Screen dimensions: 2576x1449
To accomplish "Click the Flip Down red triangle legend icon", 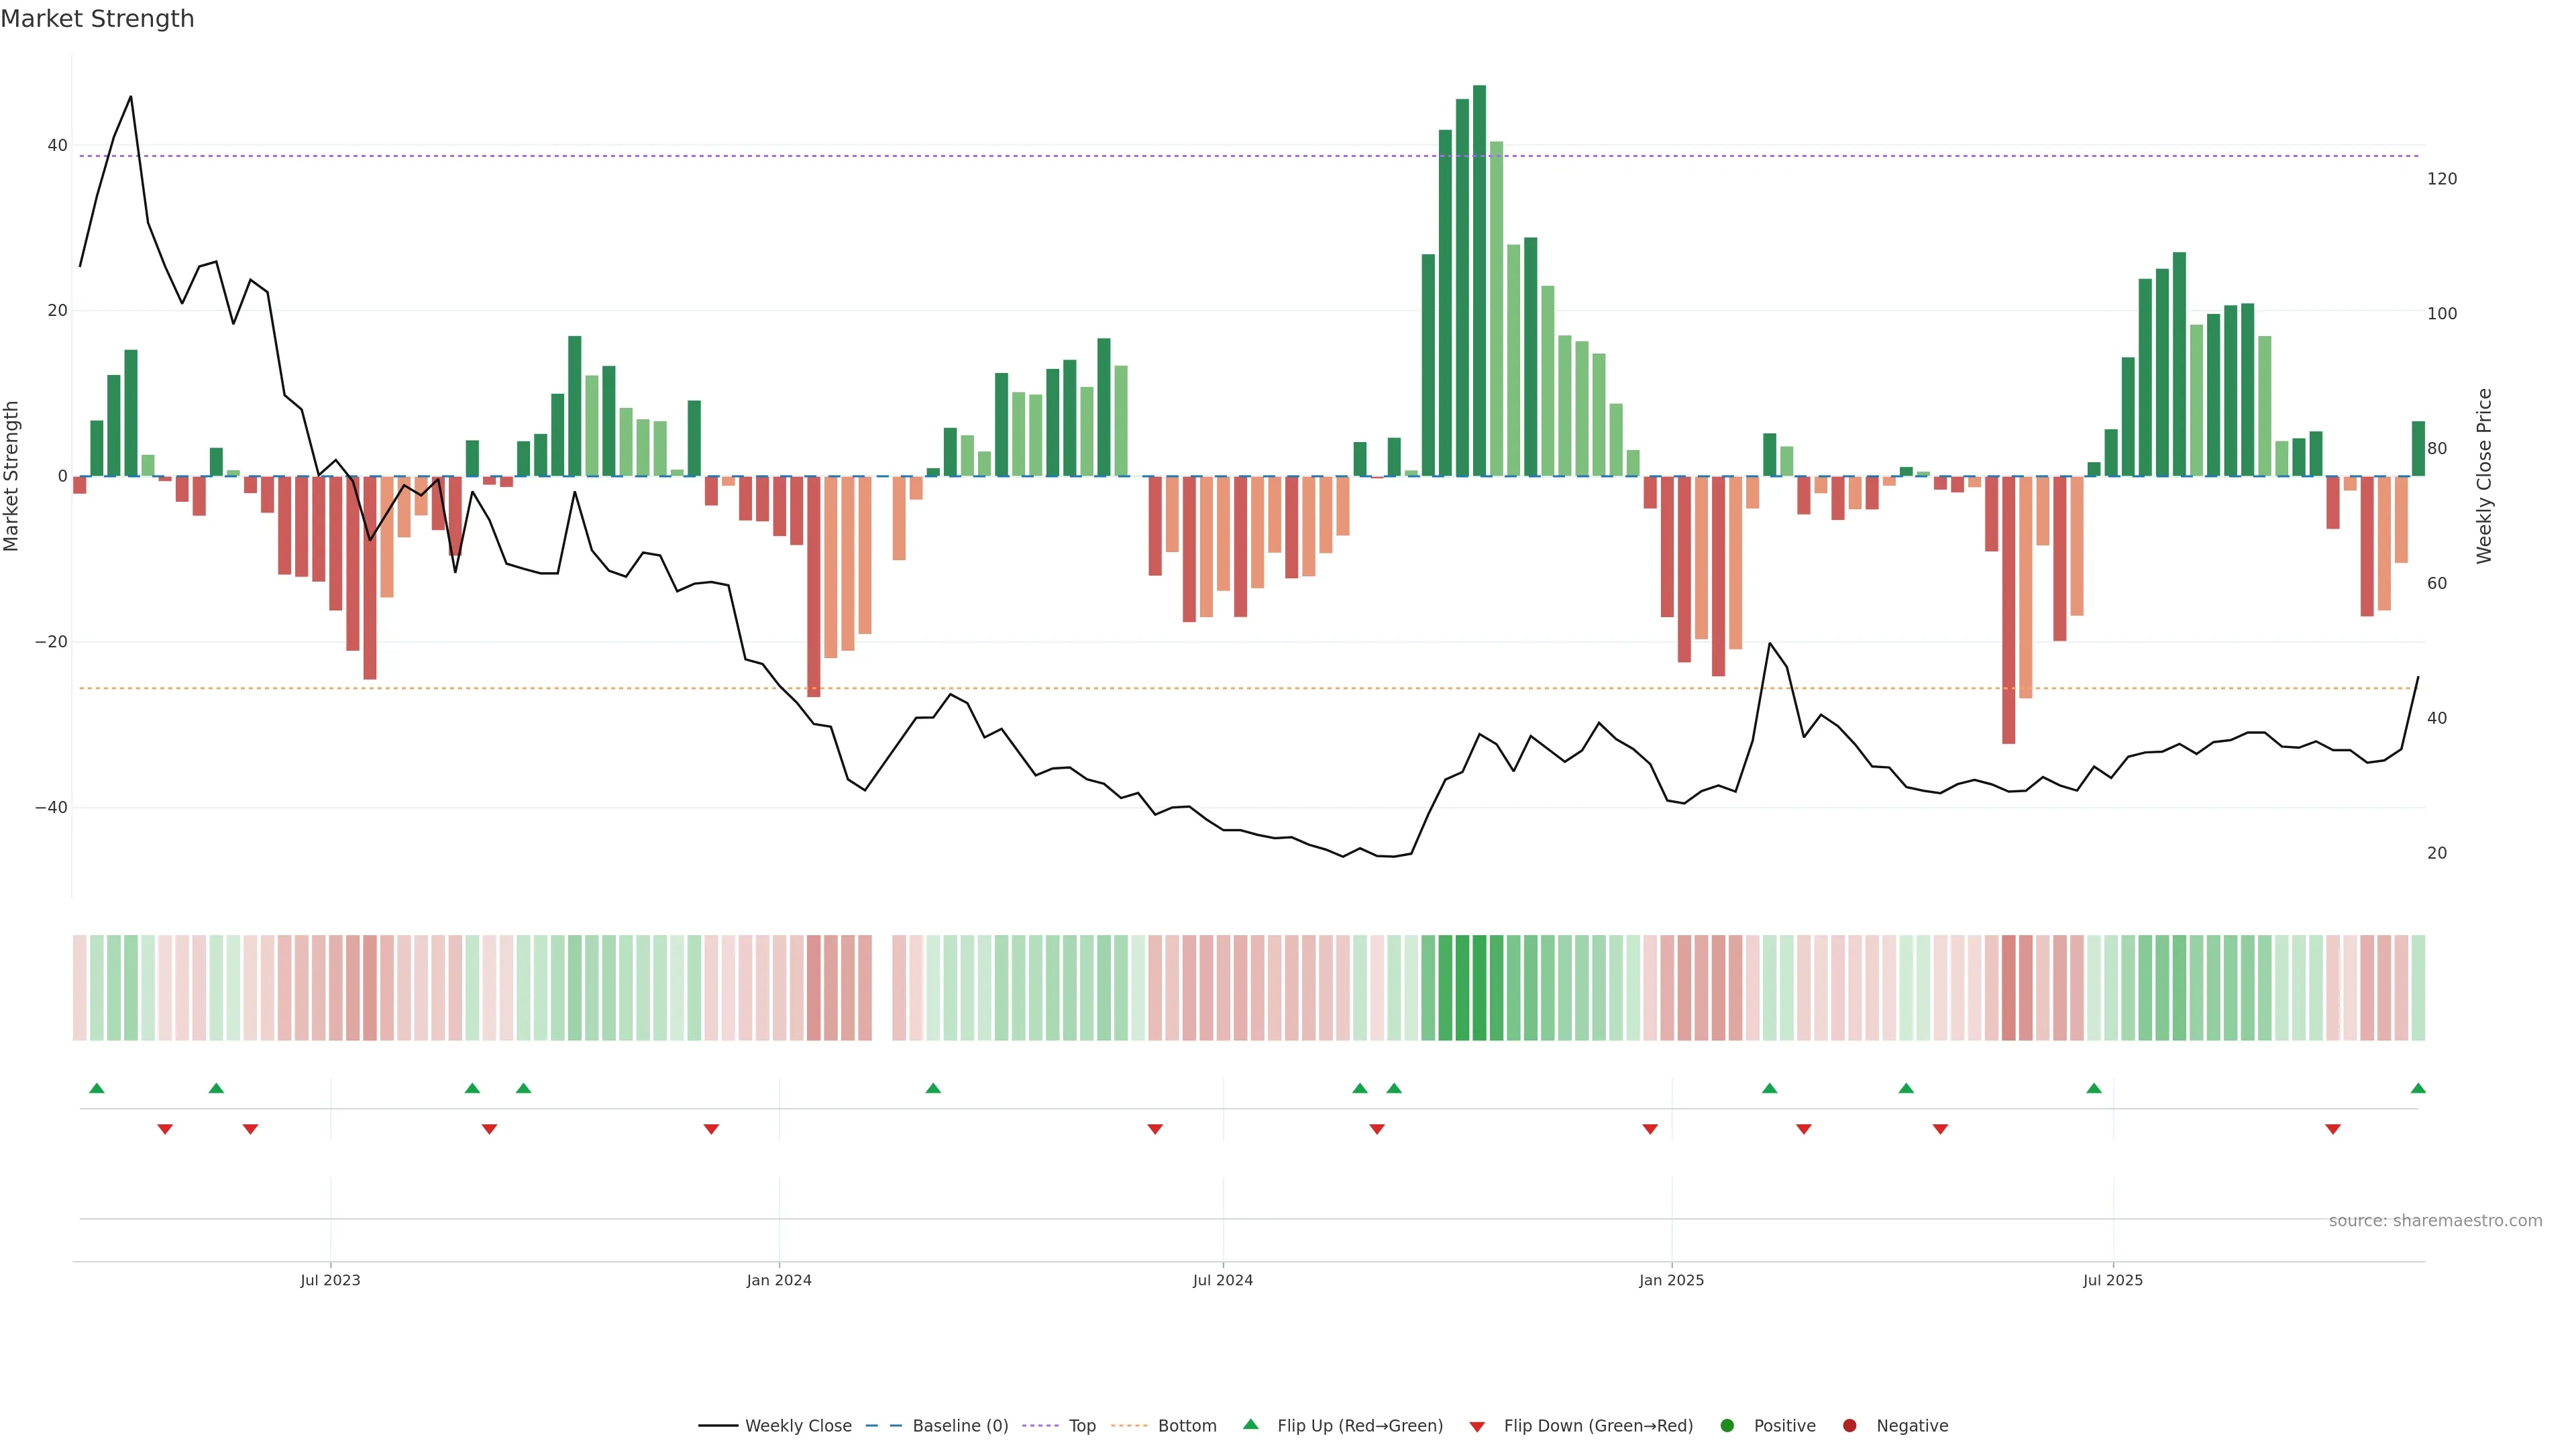I will [x=1477, y=1427].
